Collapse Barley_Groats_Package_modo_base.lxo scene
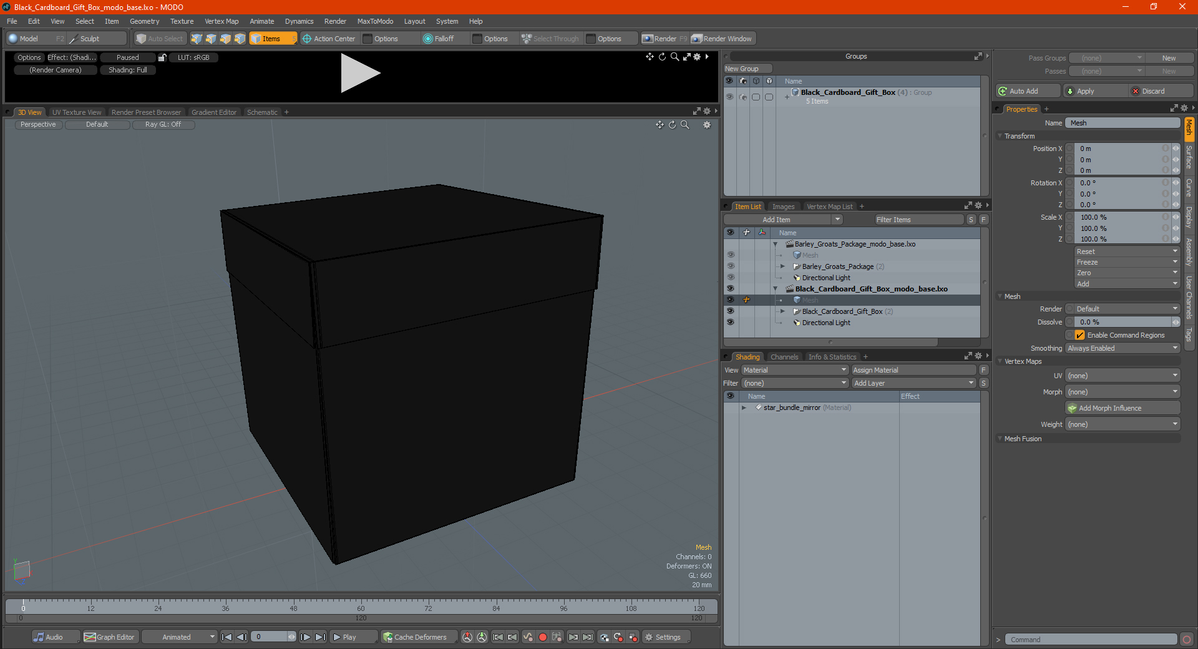This screenshot has width=1198, height=649. click(x=776, y=244)
